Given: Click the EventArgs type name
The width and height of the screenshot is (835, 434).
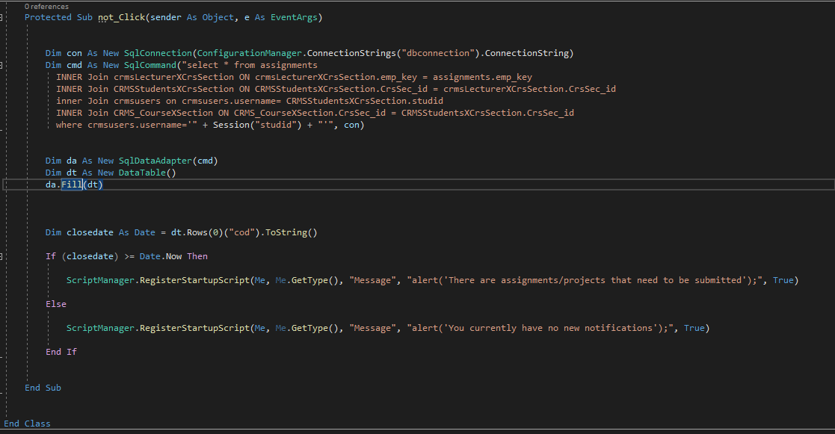Looking at the screenshot, I should (294, 17).
